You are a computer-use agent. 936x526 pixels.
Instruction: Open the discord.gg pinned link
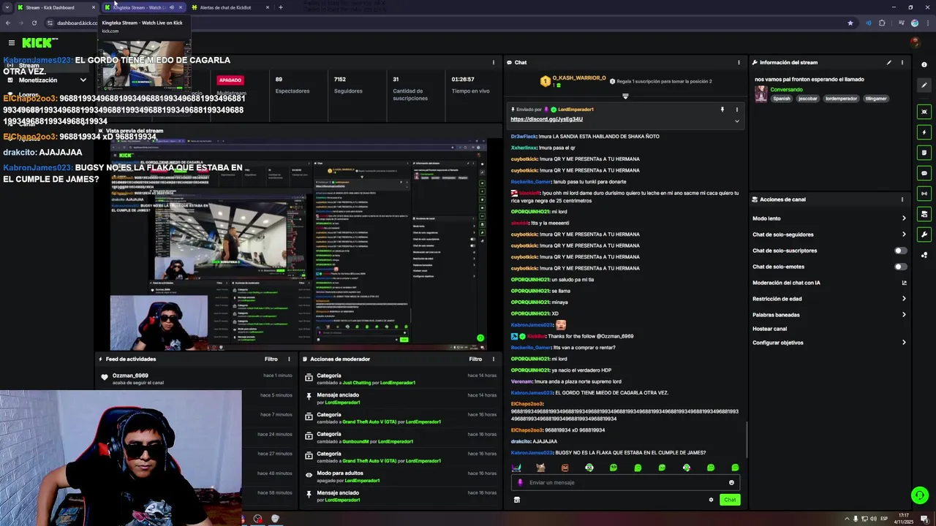(x=546, y=119)
